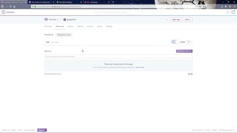Click the Heroku top search box
Screen dimensions: 237x133
(118, 12)
